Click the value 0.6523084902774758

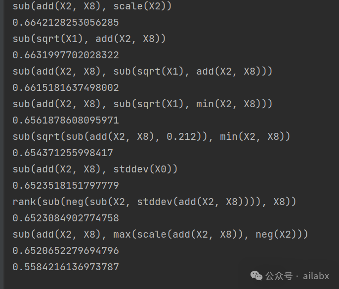(x=66, y=218)
